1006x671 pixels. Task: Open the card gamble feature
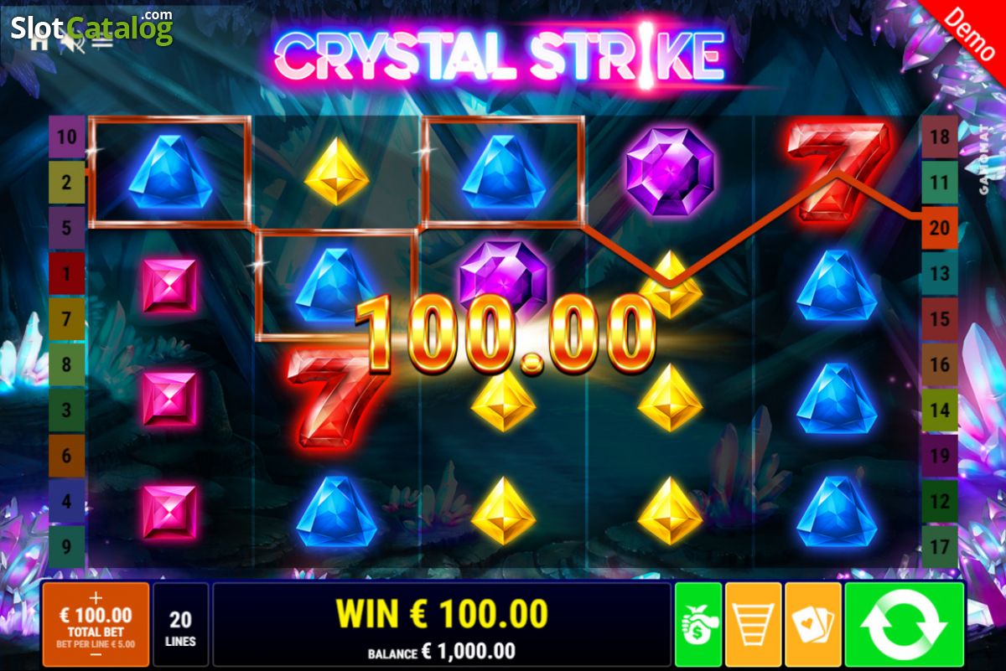[813, 624]
